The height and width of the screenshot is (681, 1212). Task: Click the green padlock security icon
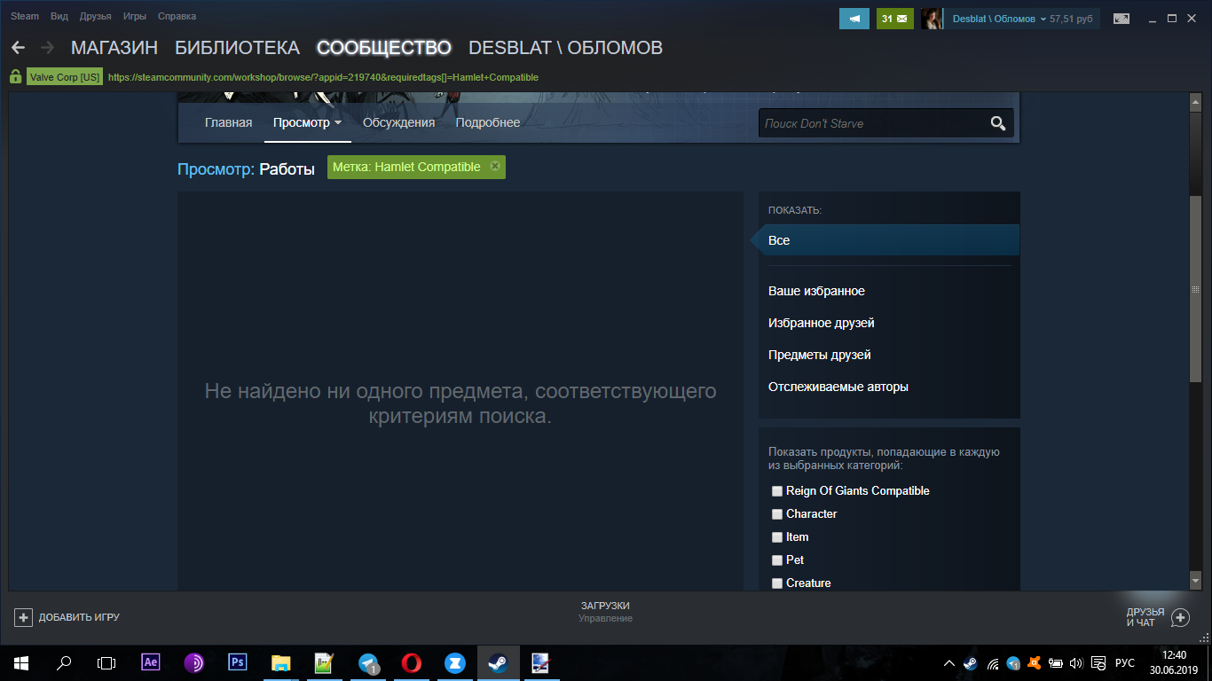pyautogui.click(x=16, y=77)
